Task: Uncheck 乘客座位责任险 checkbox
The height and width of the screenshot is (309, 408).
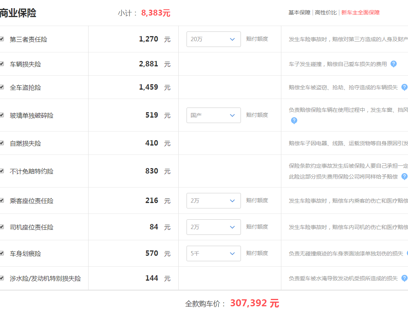Action: (2, 200)
